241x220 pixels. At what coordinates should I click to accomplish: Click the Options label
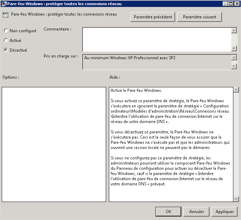11,77
